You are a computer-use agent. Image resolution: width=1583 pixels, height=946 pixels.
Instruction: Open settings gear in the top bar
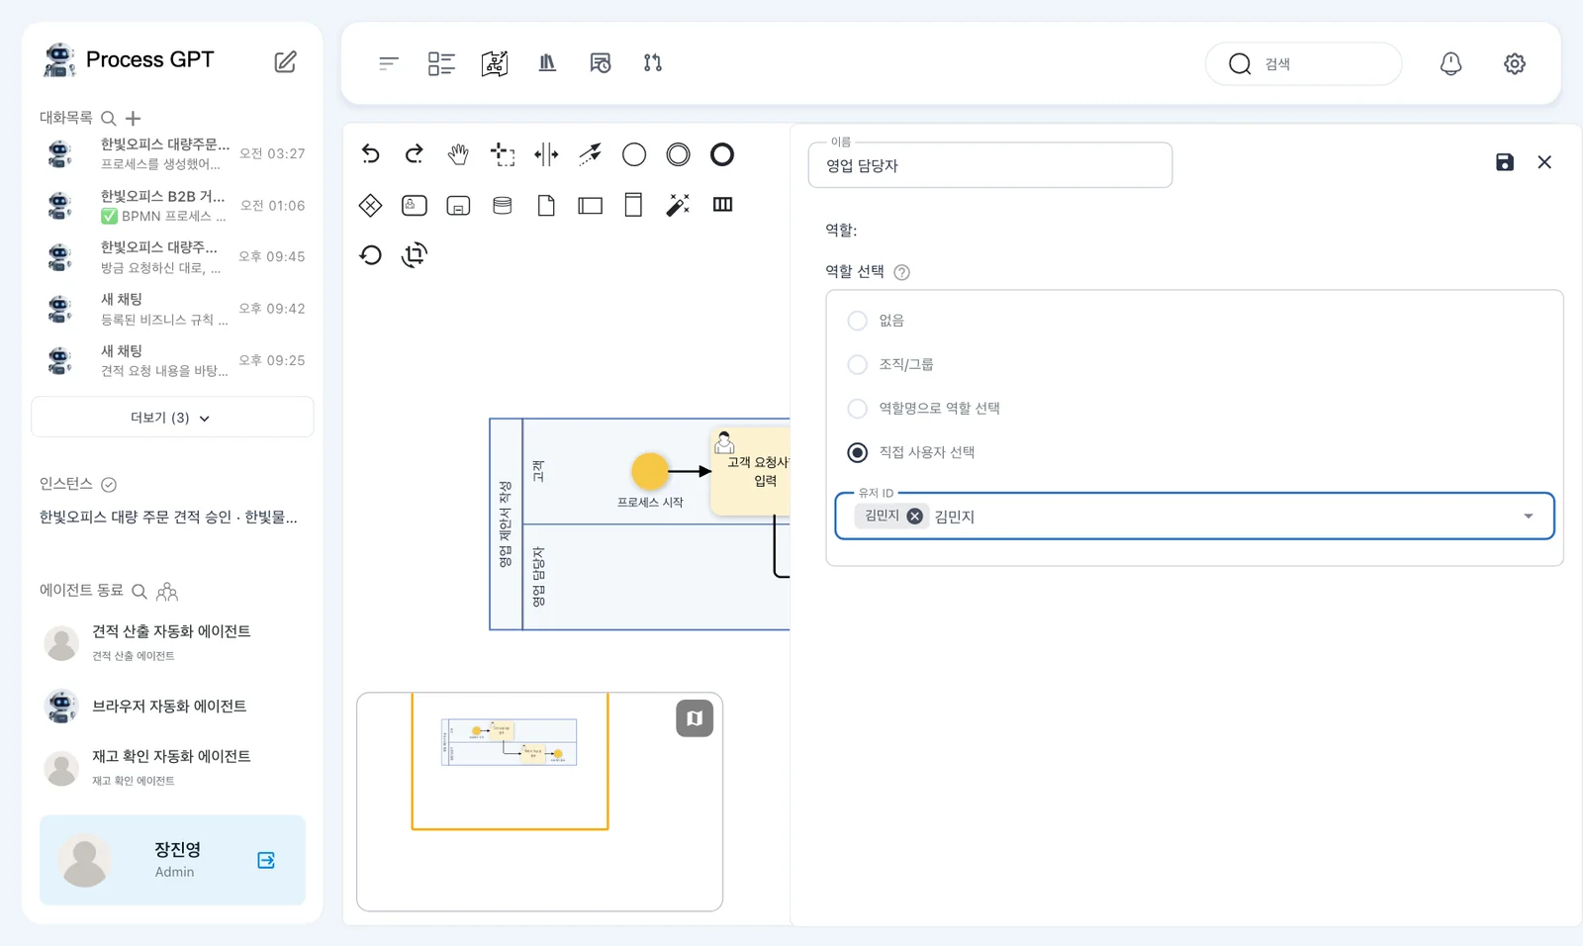coord(1515,63)
